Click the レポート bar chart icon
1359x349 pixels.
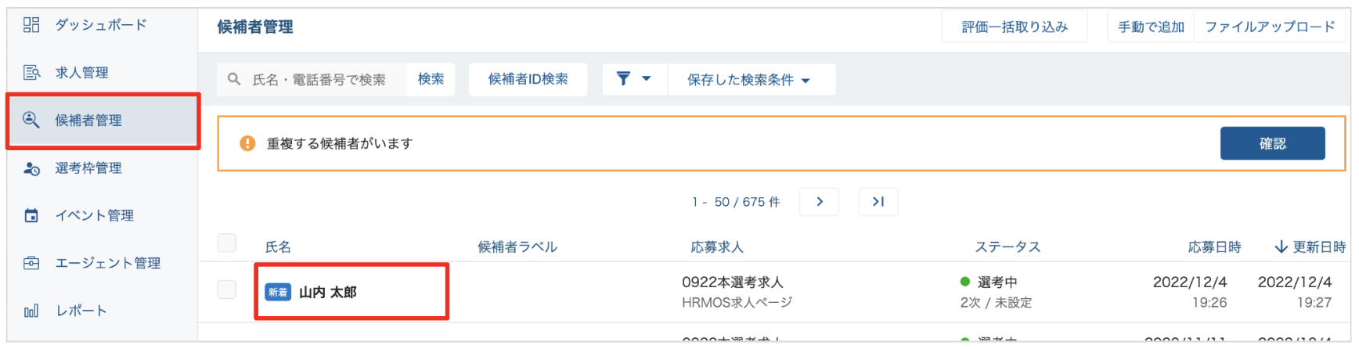(x=31, y=311)
